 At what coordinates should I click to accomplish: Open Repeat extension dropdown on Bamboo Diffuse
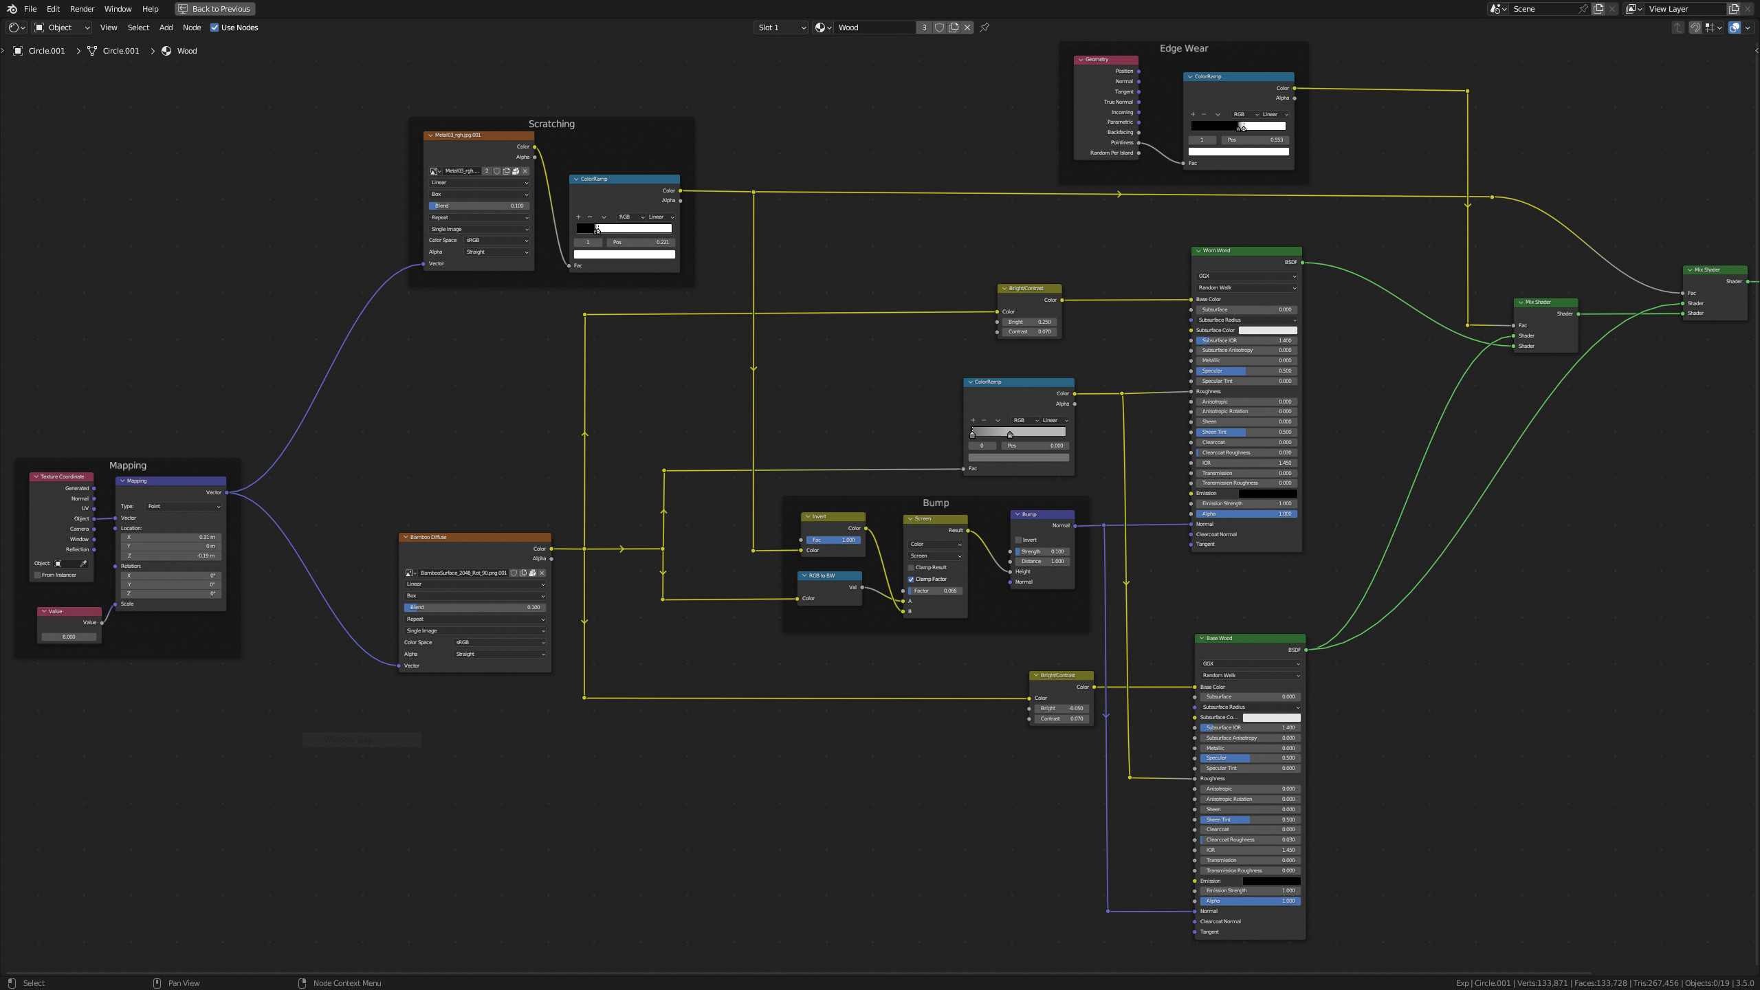(475, 619)
